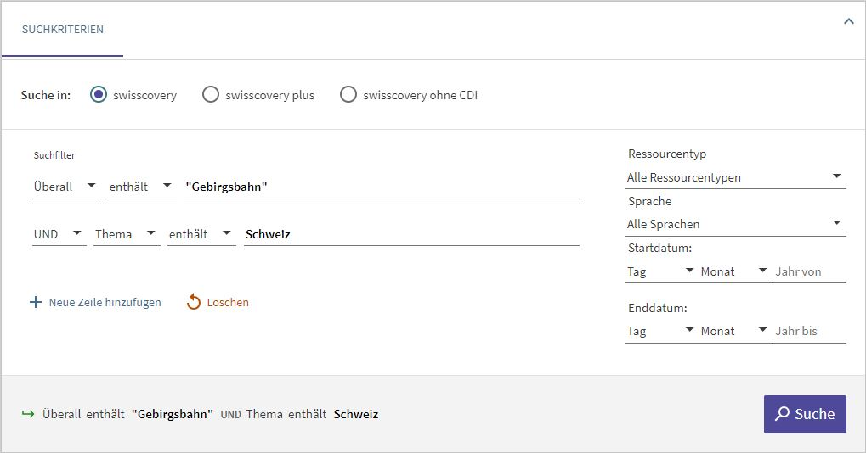
Task: Click the Jahr von input field
Action: (x=808, y=271)
